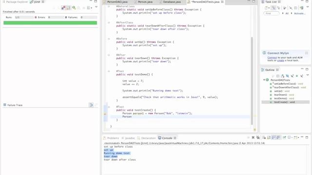
Task: Click the editor vertical scrollbar
Action: (x=252, y=81)
